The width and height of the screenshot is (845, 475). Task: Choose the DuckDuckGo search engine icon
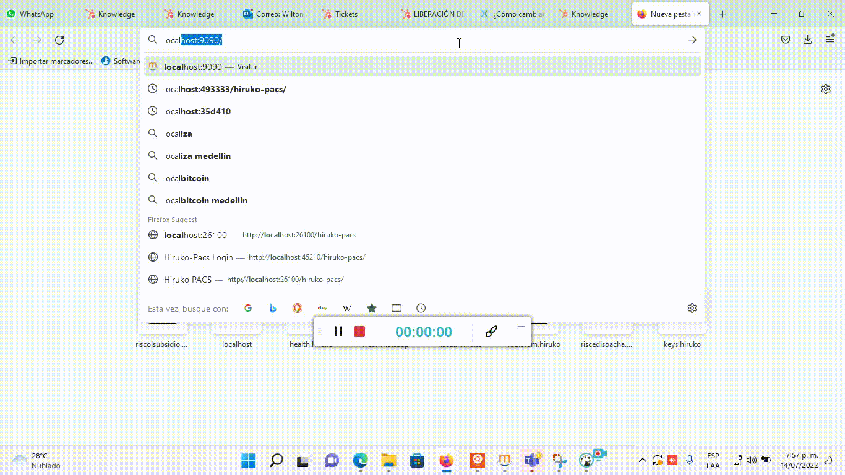(x=298, y=308)
